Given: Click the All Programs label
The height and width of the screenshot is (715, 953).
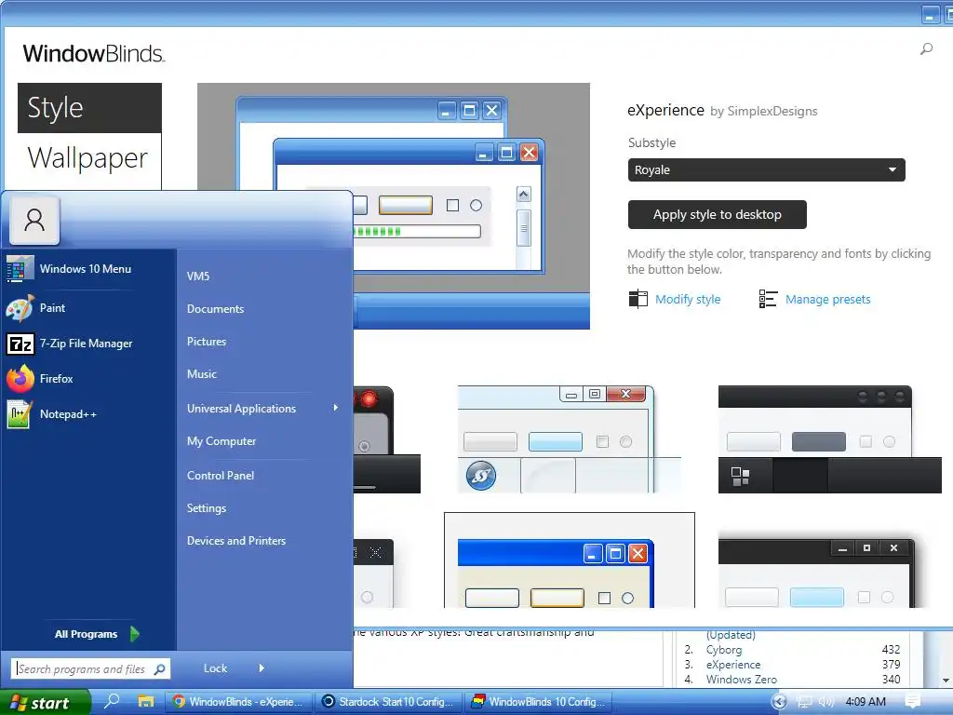Looking at the screenshot, I should tap(86, 634).
